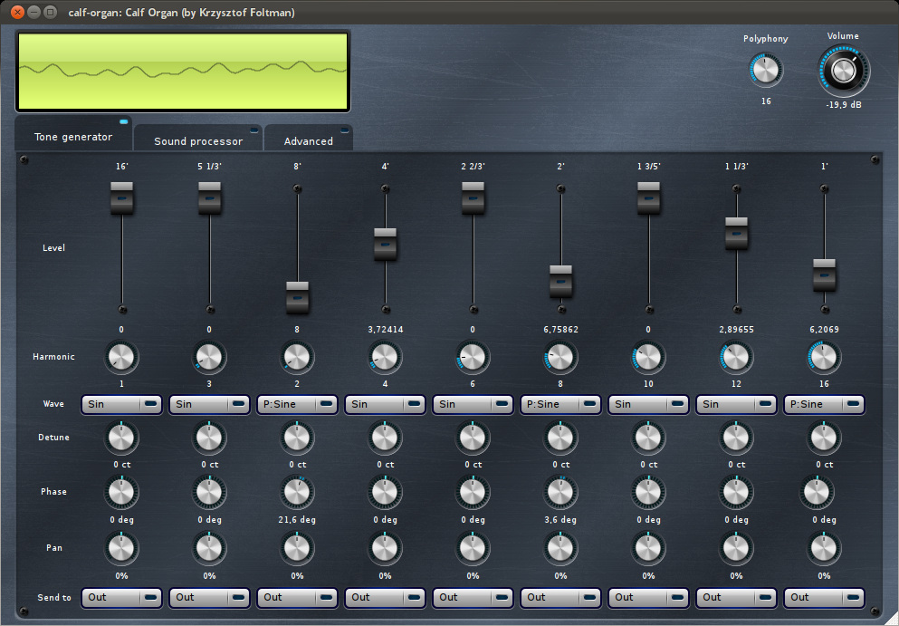This screenshot has width=899, height=626.
Task: Go to the Advanced tab
Action: [x=309, y=139]
